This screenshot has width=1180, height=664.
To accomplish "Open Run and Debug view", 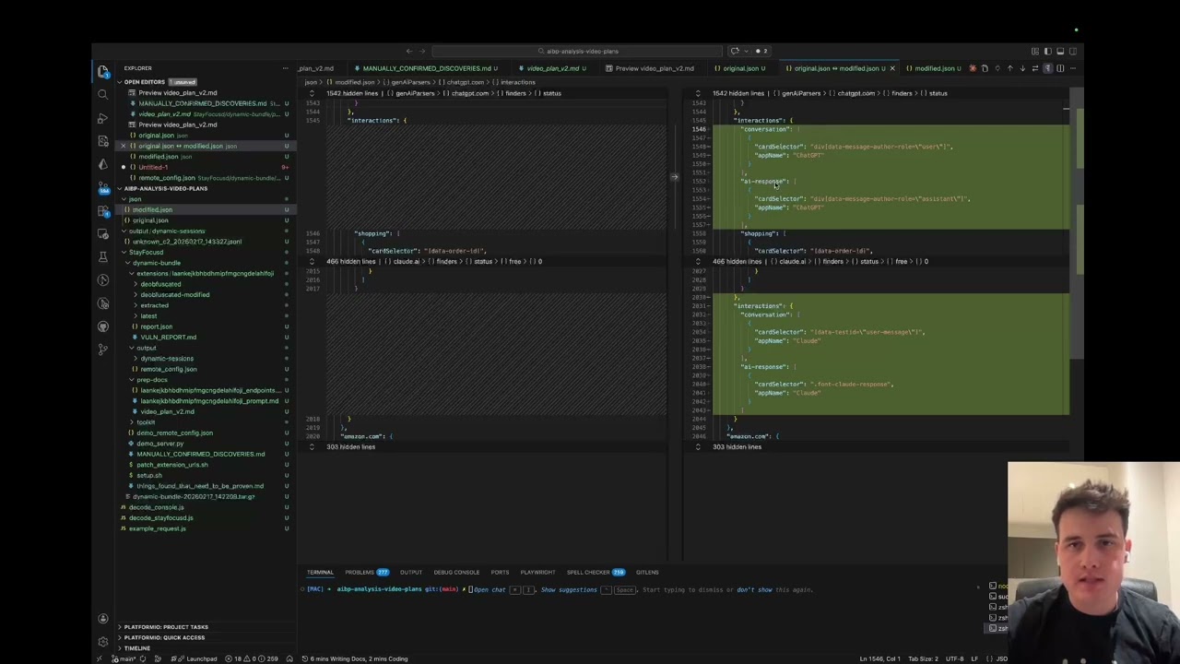I will [x=103, y=118].
